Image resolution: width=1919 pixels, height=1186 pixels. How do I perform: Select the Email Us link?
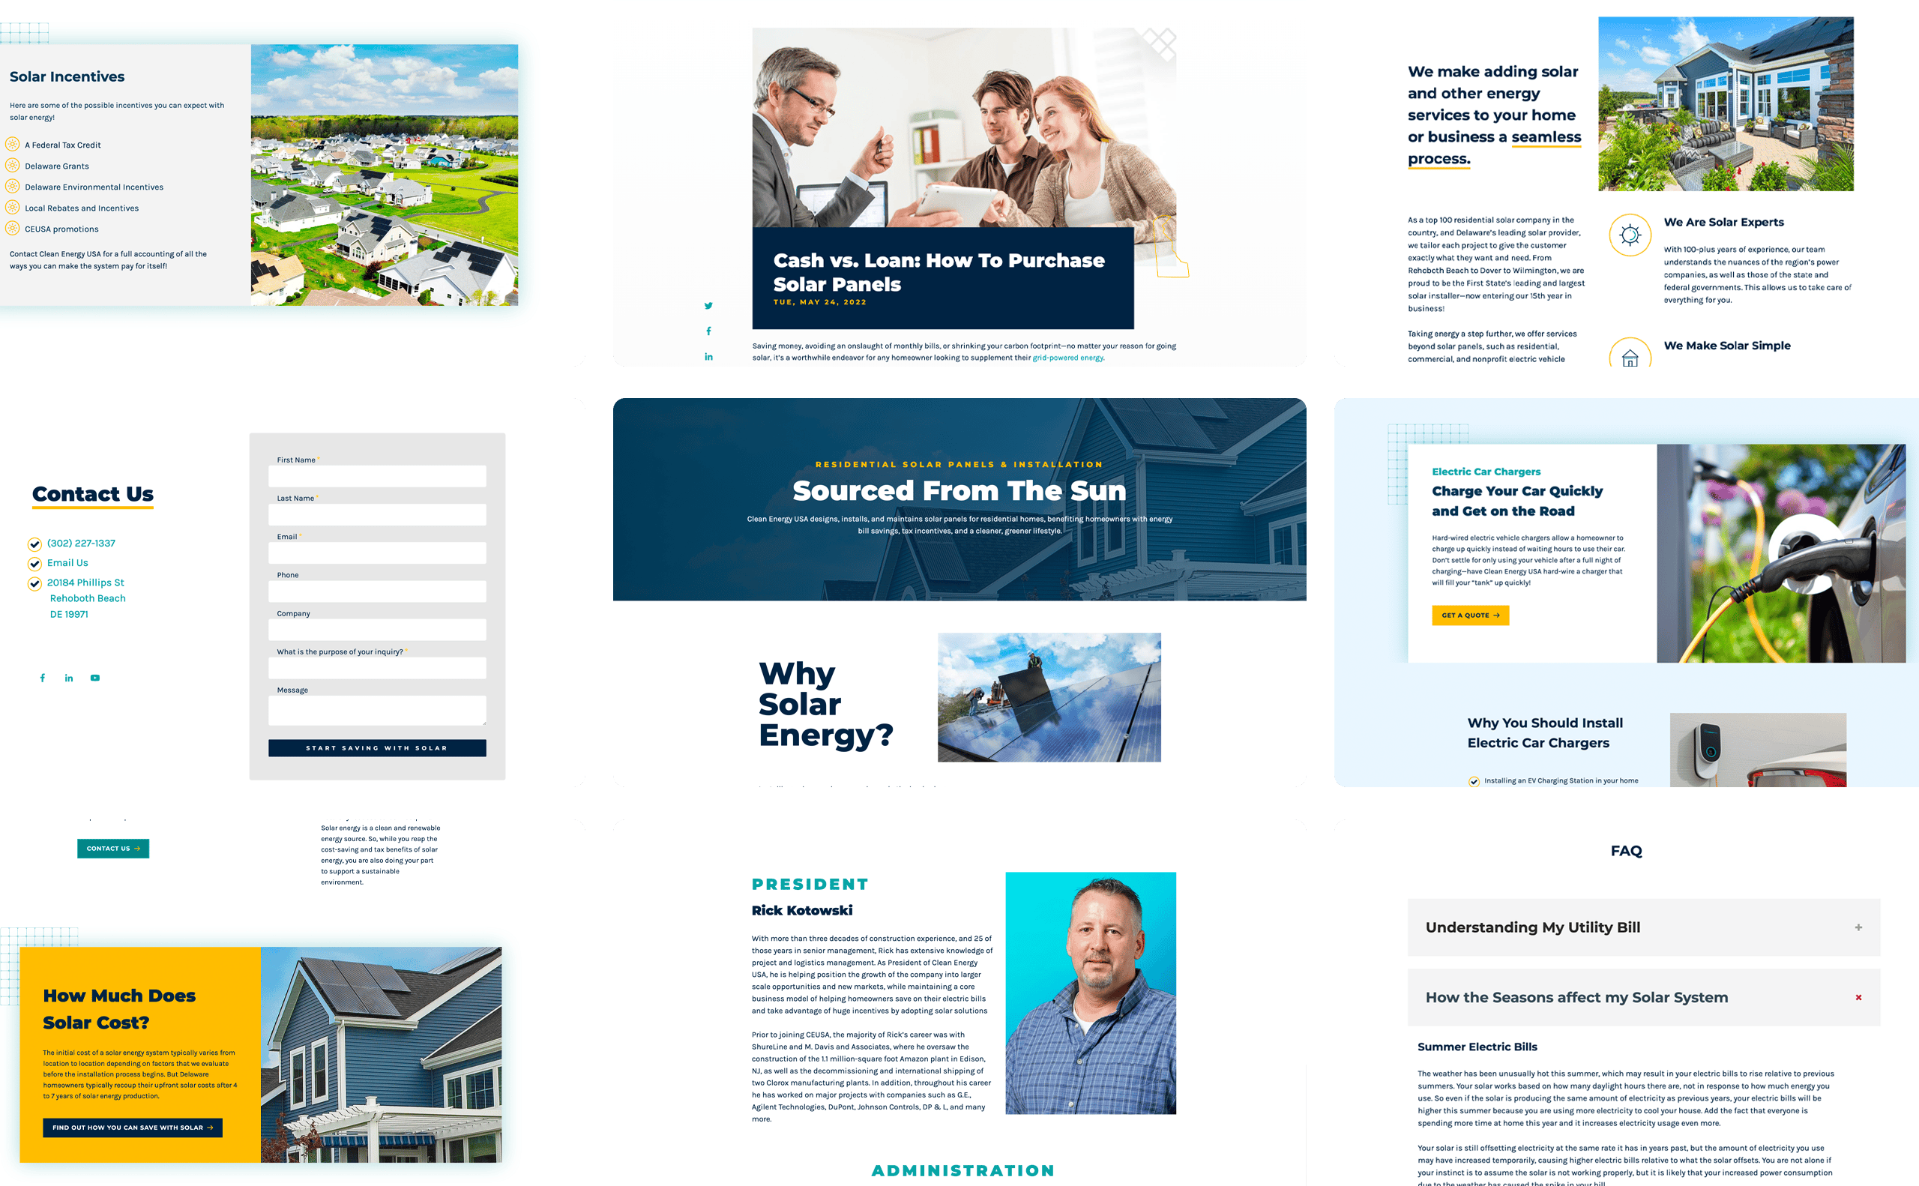tap(67, 562)
